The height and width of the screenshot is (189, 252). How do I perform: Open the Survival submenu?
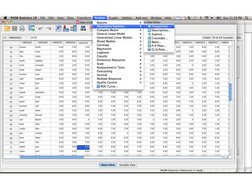point(118,75)
